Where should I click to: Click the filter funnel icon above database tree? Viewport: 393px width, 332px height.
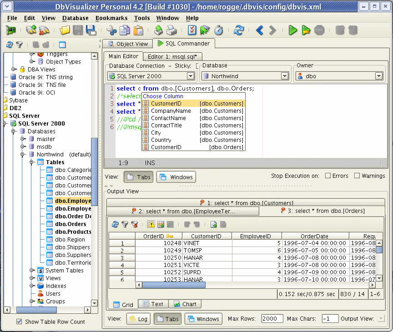click(x=19, y=45)
